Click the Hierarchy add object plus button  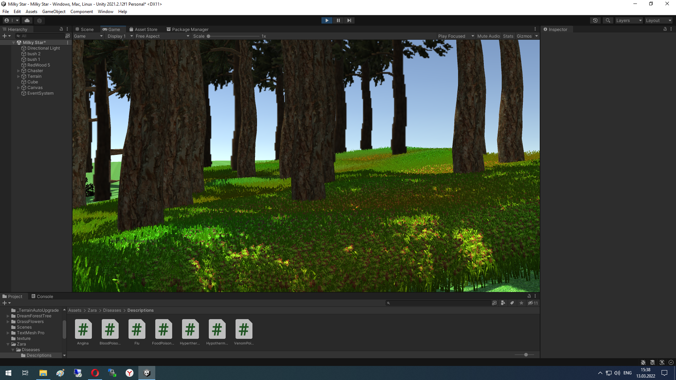click(6, 36)
